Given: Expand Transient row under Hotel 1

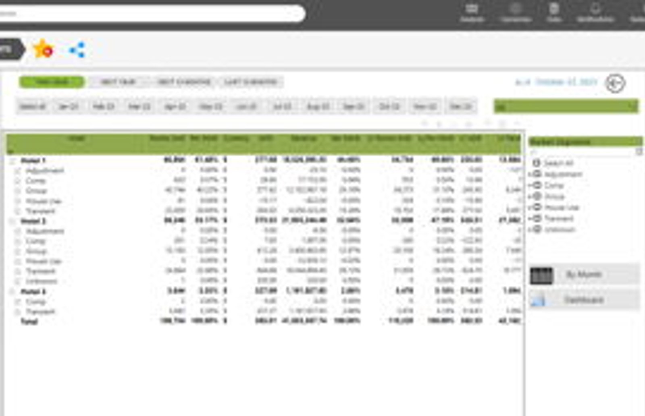Looking at the screenshot, I should tap(18, 211).
